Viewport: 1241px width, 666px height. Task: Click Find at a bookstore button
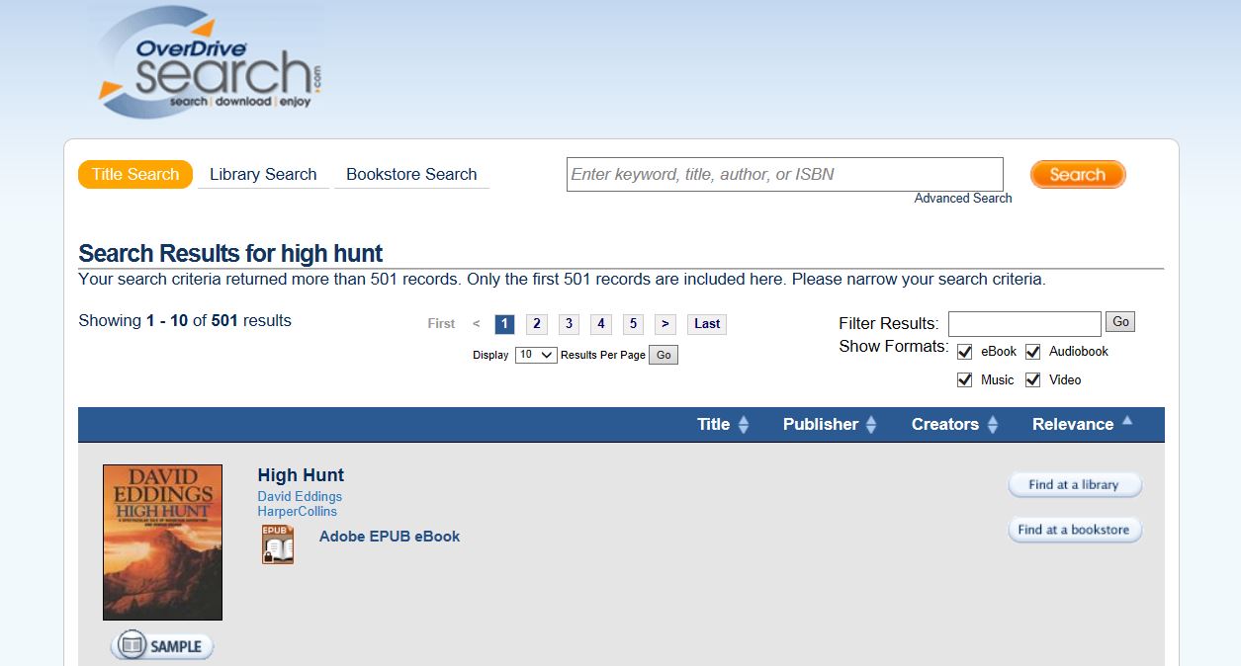[x=1075, y=530]
